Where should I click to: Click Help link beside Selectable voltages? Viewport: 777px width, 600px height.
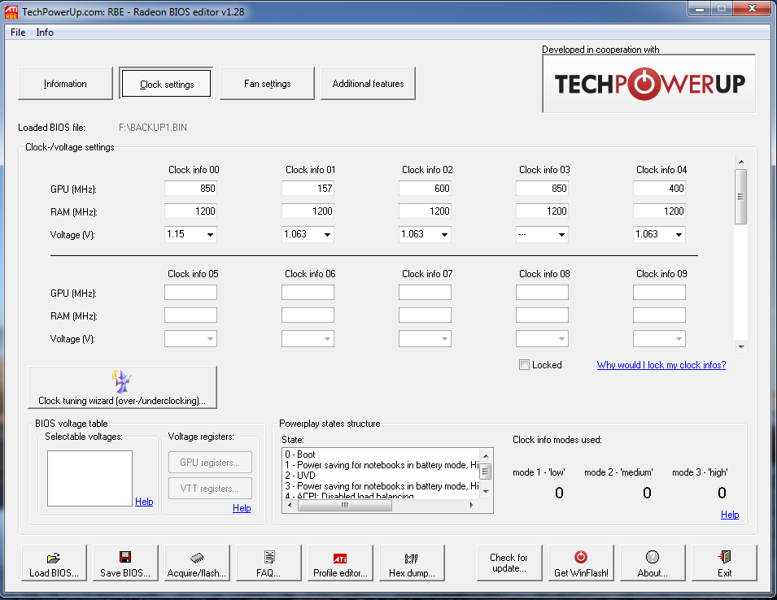tap(144, 502)
